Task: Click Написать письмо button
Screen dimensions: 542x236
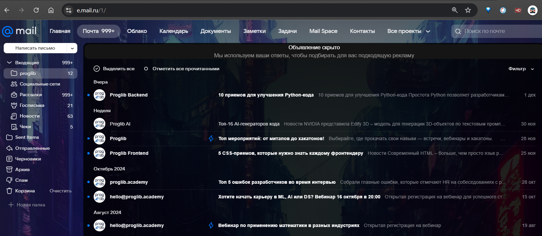Action: 35,48
